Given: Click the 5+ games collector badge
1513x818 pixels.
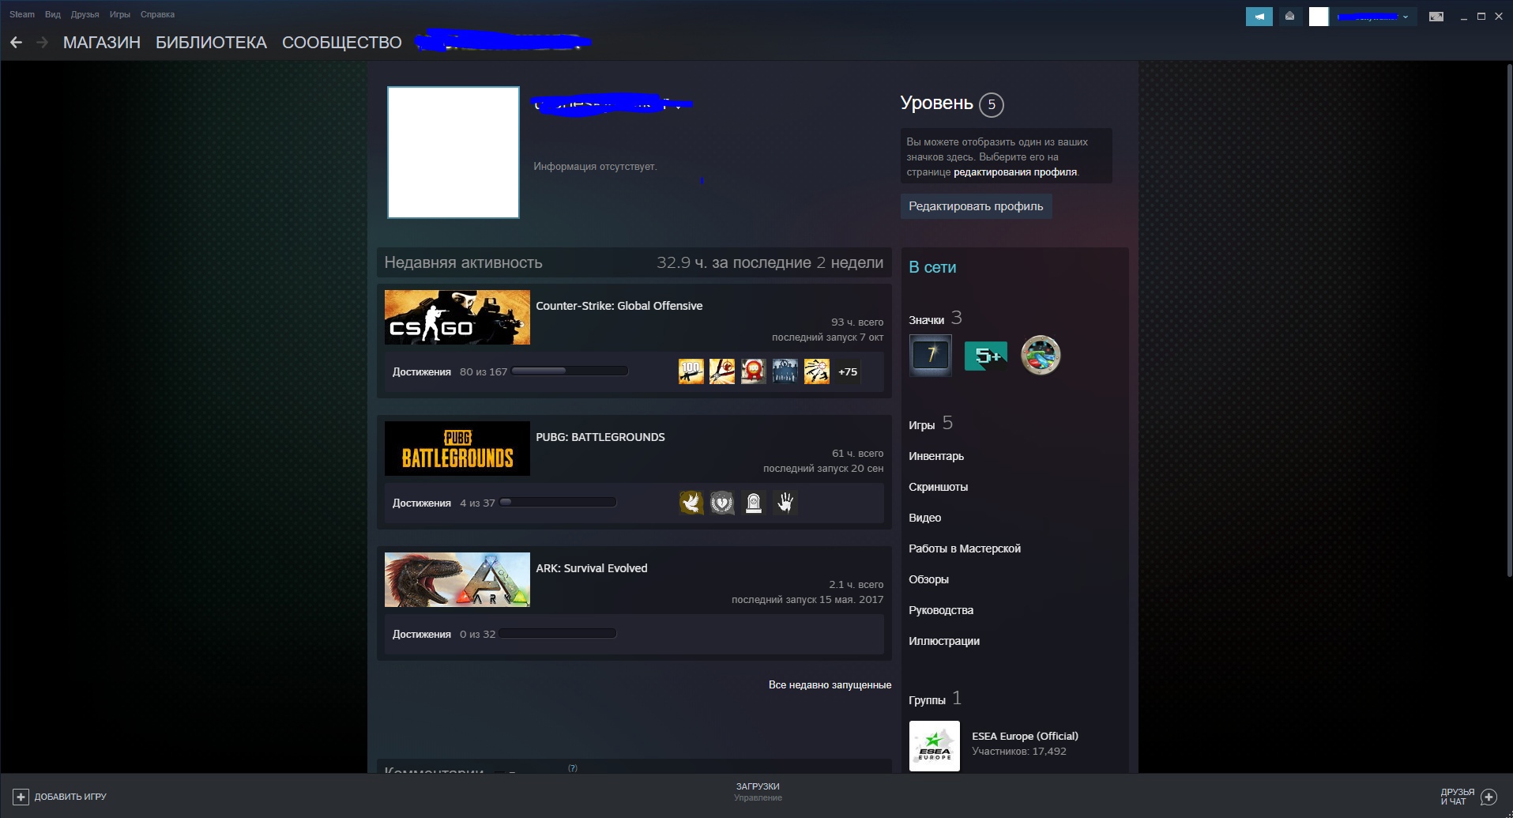Looking at the screenshot, I should coord(986,356).
